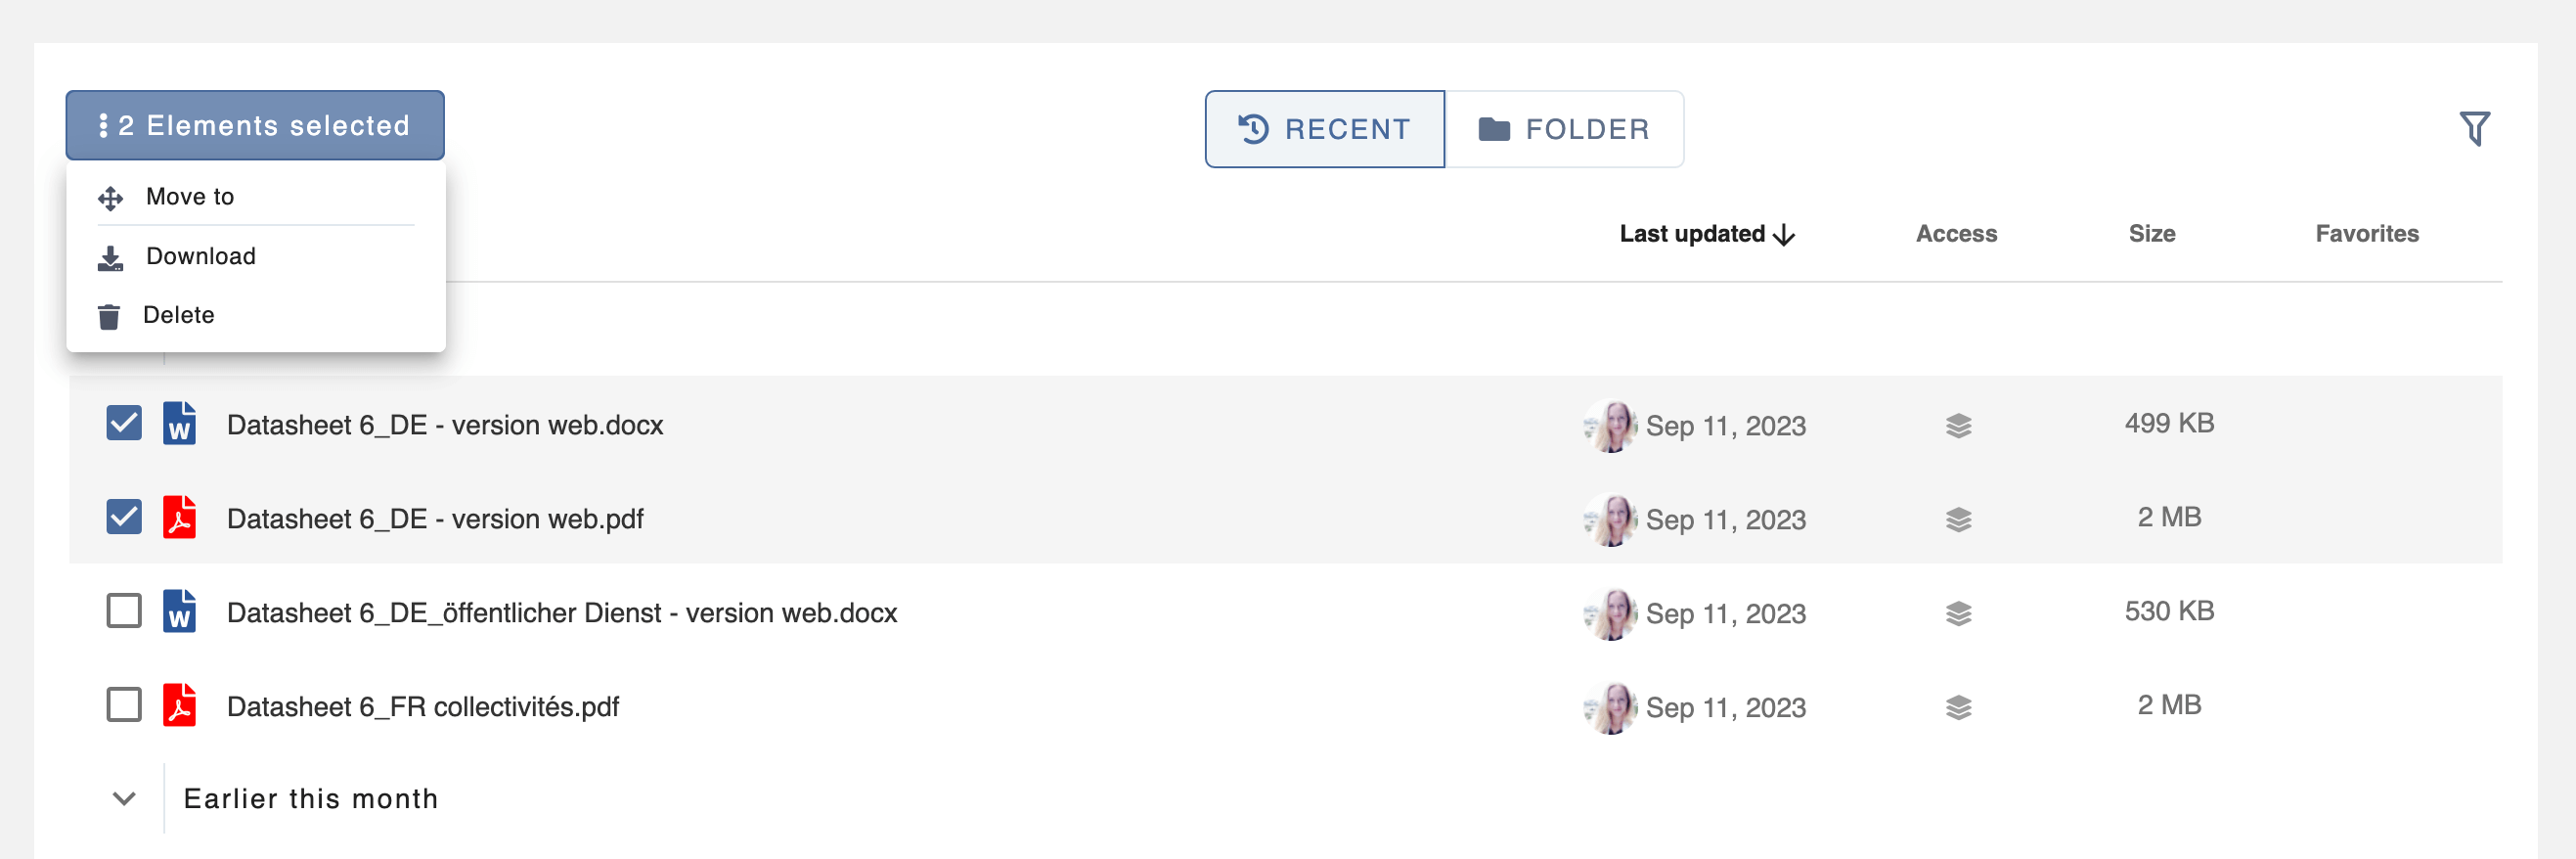Click PDF icon of Datasheet 6_DE version web.pdf
The height and width of the screenshot is (859, 2576).
(x=179, y=518)
